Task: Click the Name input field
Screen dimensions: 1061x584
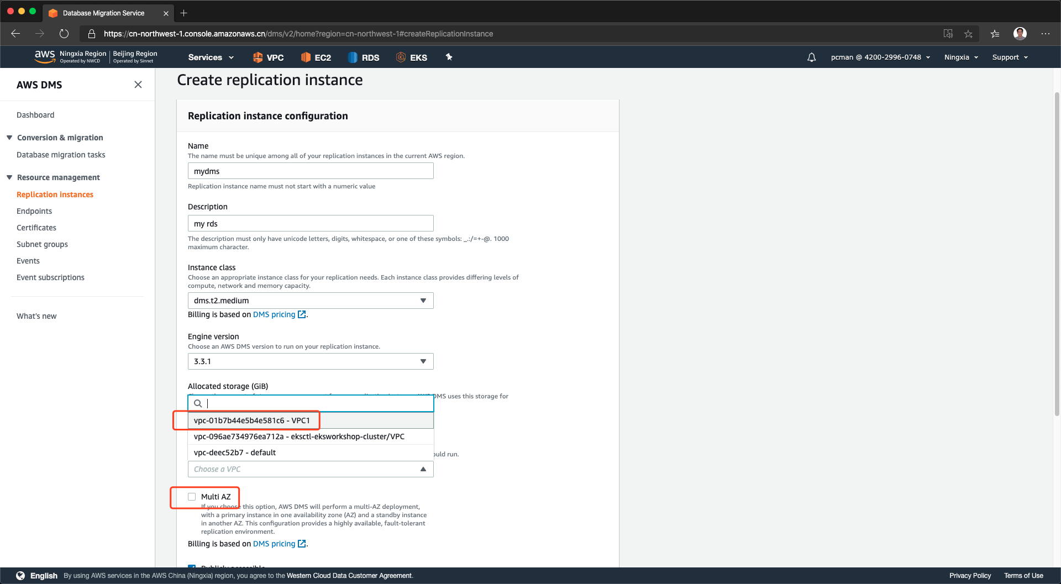Action: click(311, 171)
